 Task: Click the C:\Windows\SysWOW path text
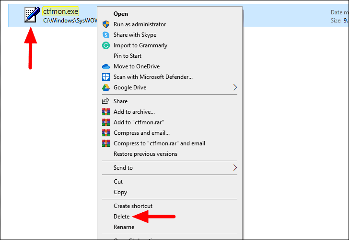[70, 21]
